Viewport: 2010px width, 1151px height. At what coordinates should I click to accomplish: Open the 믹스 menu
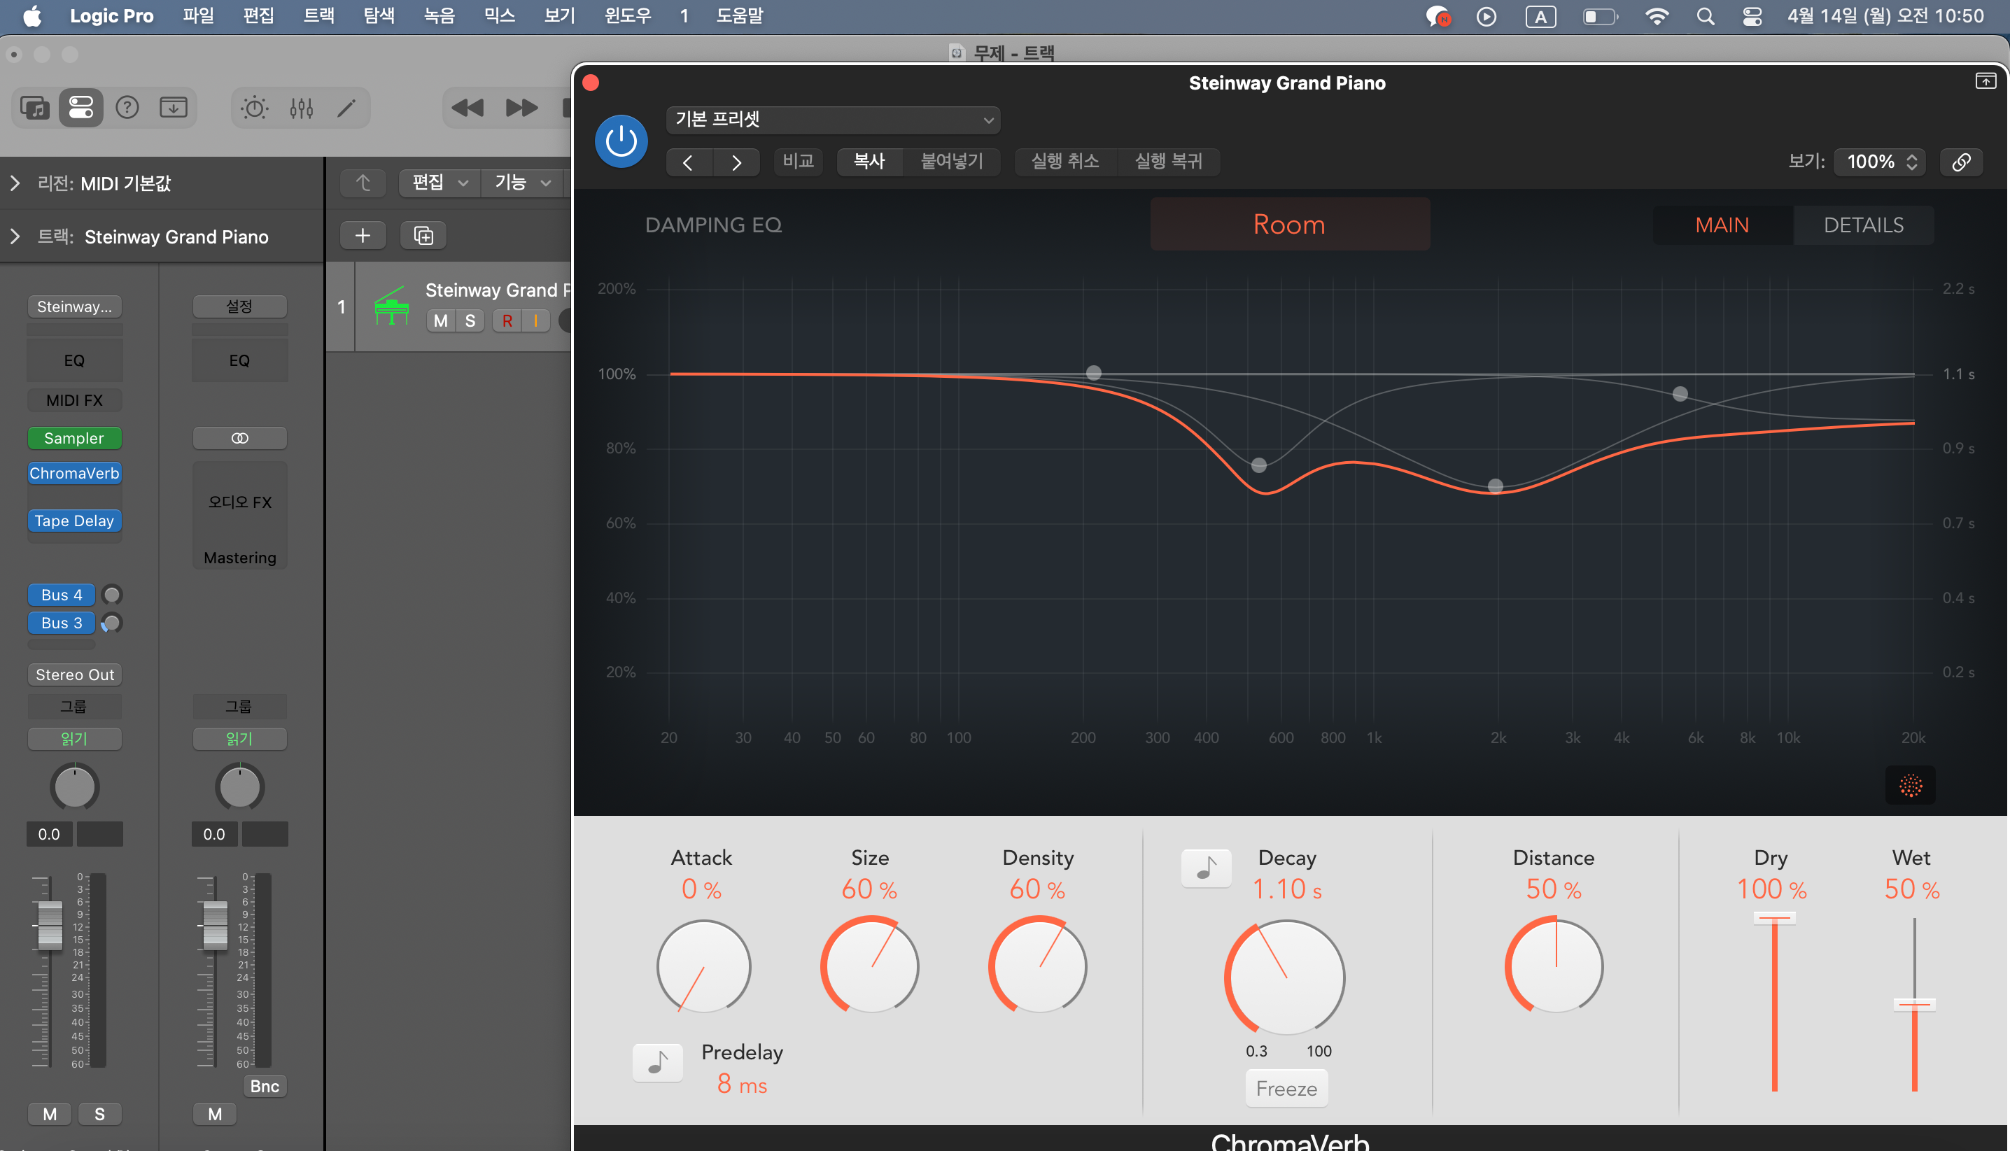(x=499, y=16)
